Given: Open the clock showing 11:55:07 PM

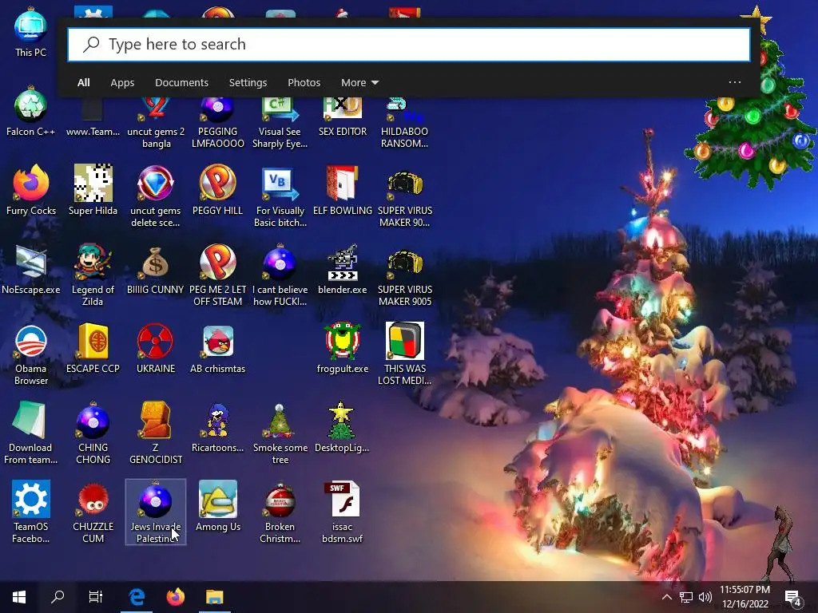Looking at the screenshot, I should [x=745, y=597].
